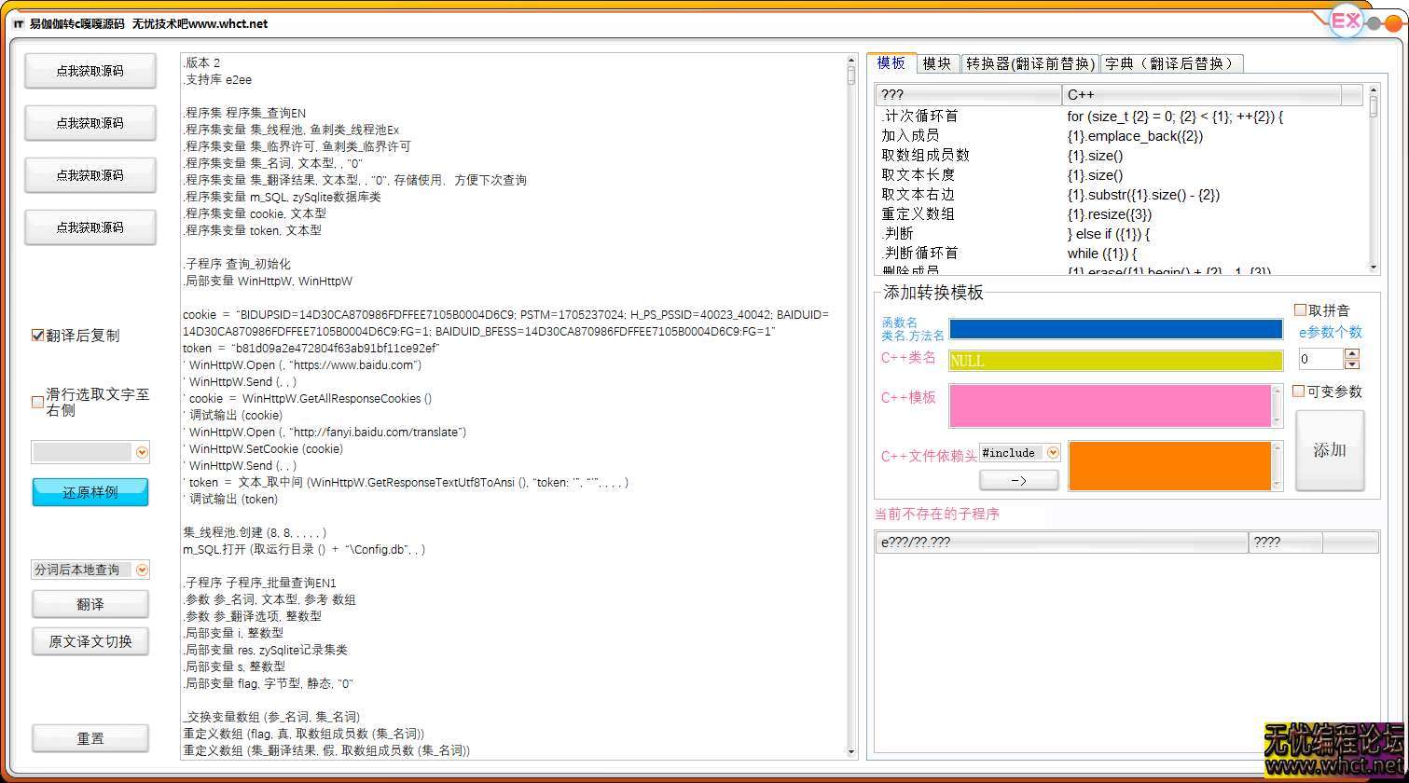
Task: Click the orange EX logo at top right
Action: pyautogui.click(x=1345, y=21)
